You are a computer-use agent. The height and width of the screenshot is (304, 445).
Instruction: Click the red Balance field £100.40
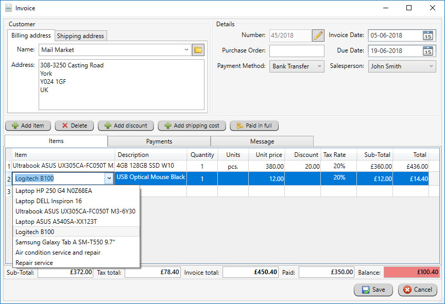pos(412,272)
